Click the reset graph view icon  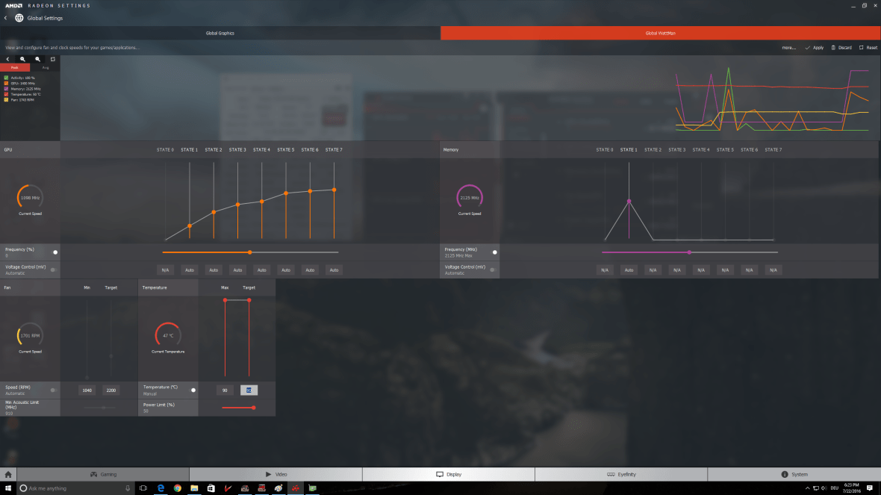pos(53,58)
